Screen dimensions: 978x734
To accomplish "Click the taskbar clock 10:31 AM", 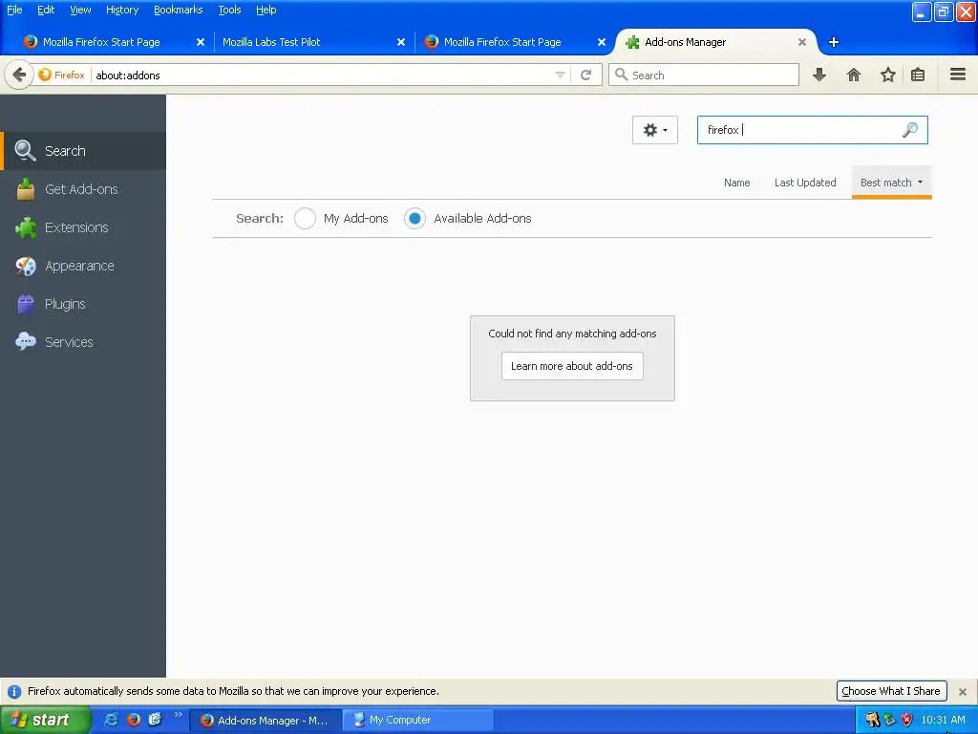I will (943, 720).
